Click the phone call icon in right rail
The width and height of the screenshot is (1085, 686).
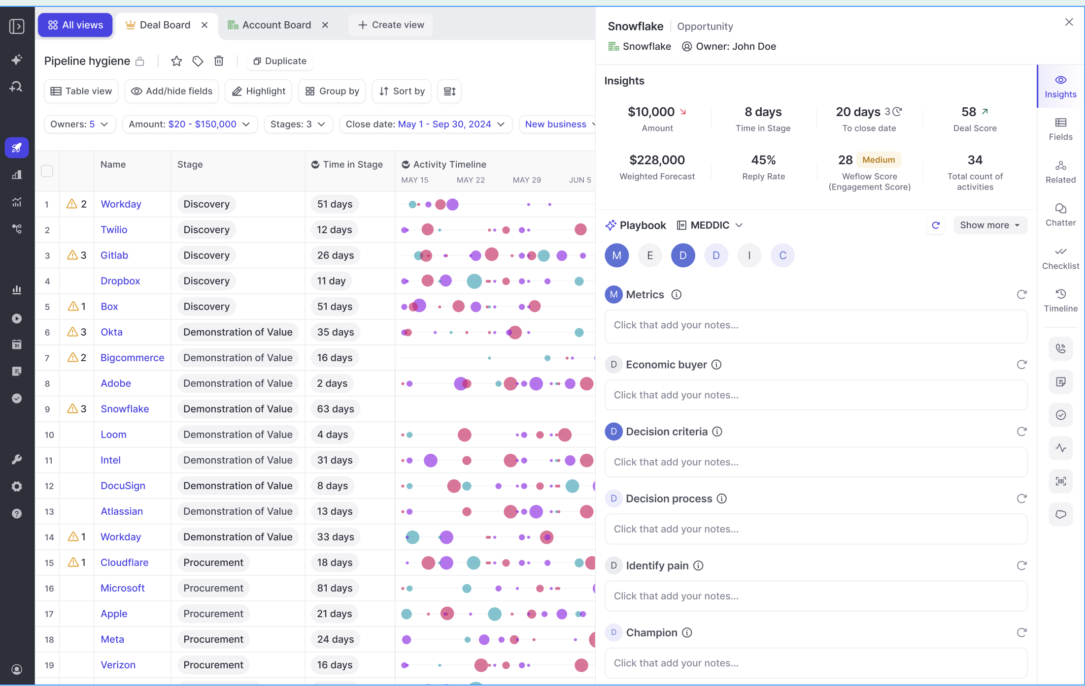1061,348
